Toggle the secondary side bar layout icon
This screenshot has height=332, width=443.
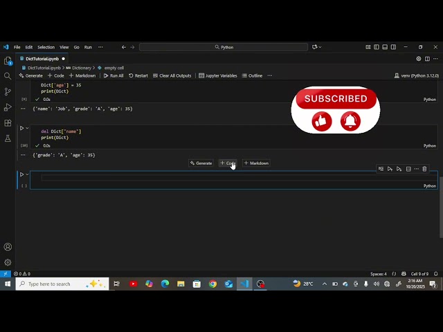click(x=393, y=47)
